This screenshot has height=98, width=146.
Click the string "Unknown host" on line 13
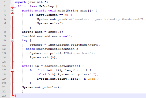click(78, 53)
